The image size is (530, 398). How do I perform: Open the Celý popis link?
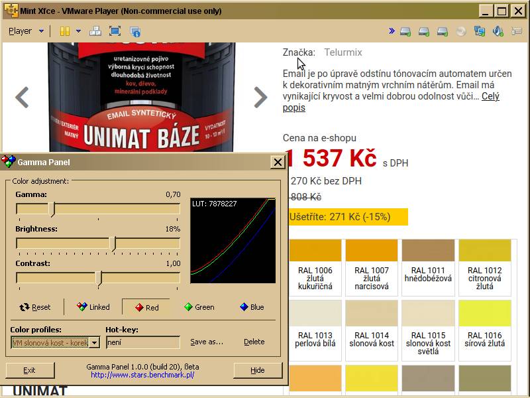click(x=391, y=102)
